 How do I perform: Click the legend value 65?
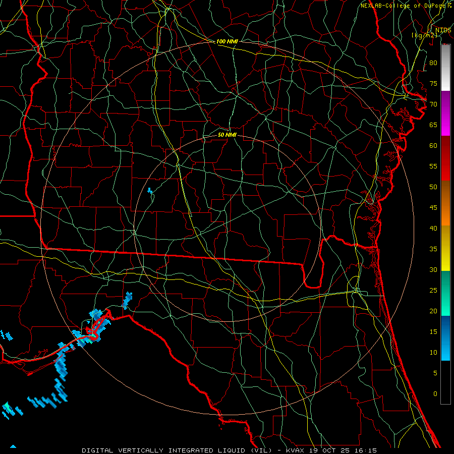pyautogui.click(x=433, y=125)
